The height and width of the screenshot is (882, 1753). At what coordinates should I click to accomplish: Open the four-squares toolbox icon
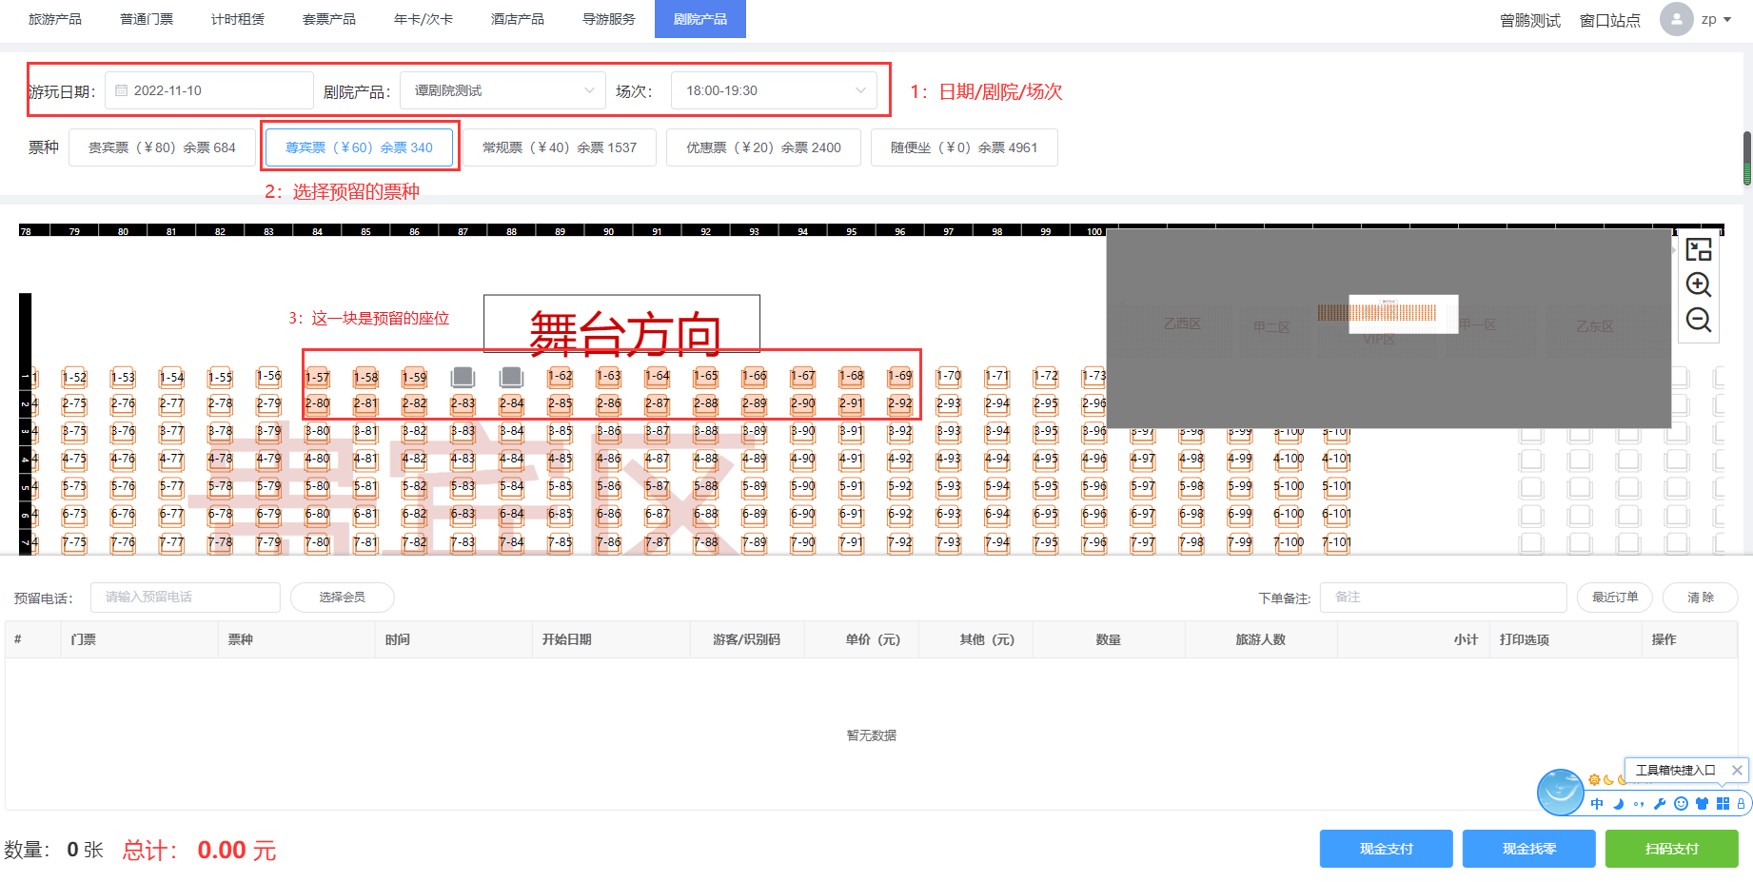pos(1723,804)
